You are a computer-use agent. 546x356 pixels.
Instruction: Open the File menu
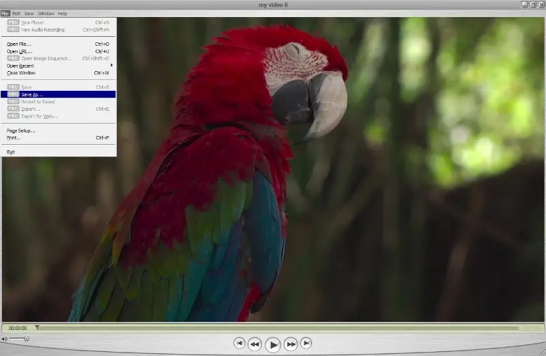click(5, 14)
